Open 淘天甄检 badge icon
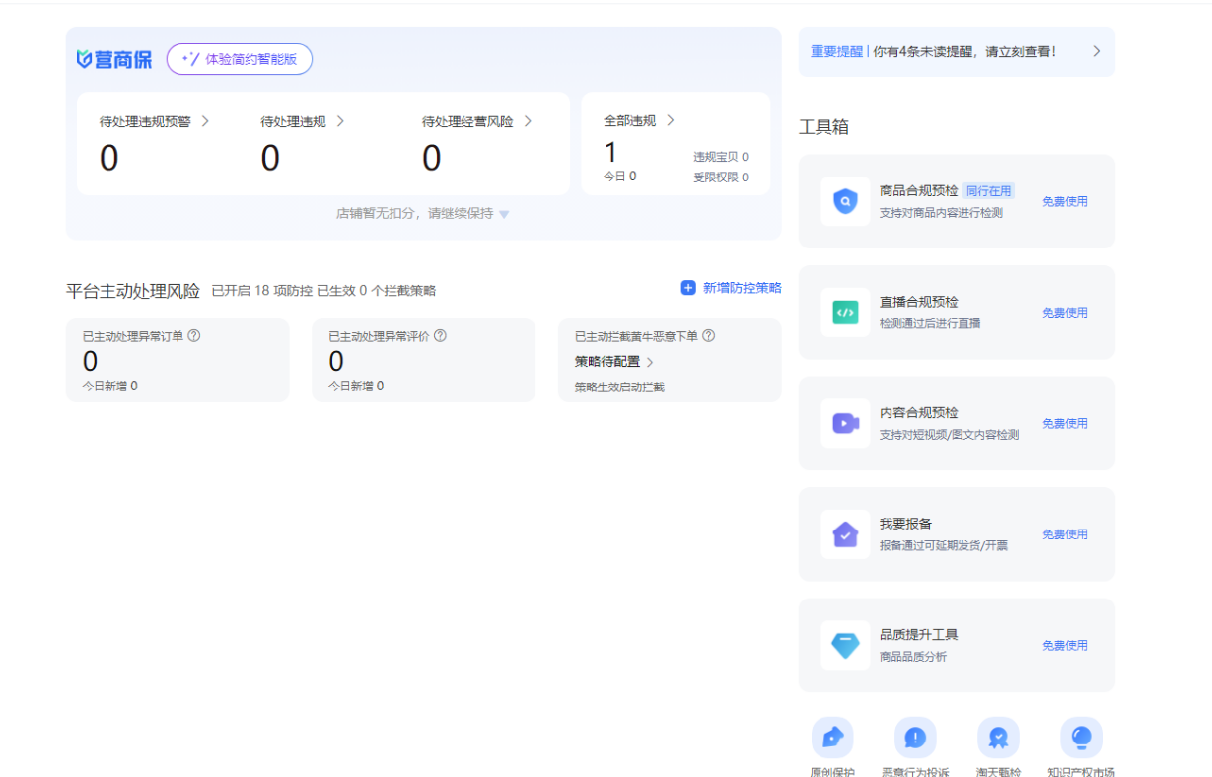Image resolution: width=1212 pixels, height=777 pixels. point(998,738)
